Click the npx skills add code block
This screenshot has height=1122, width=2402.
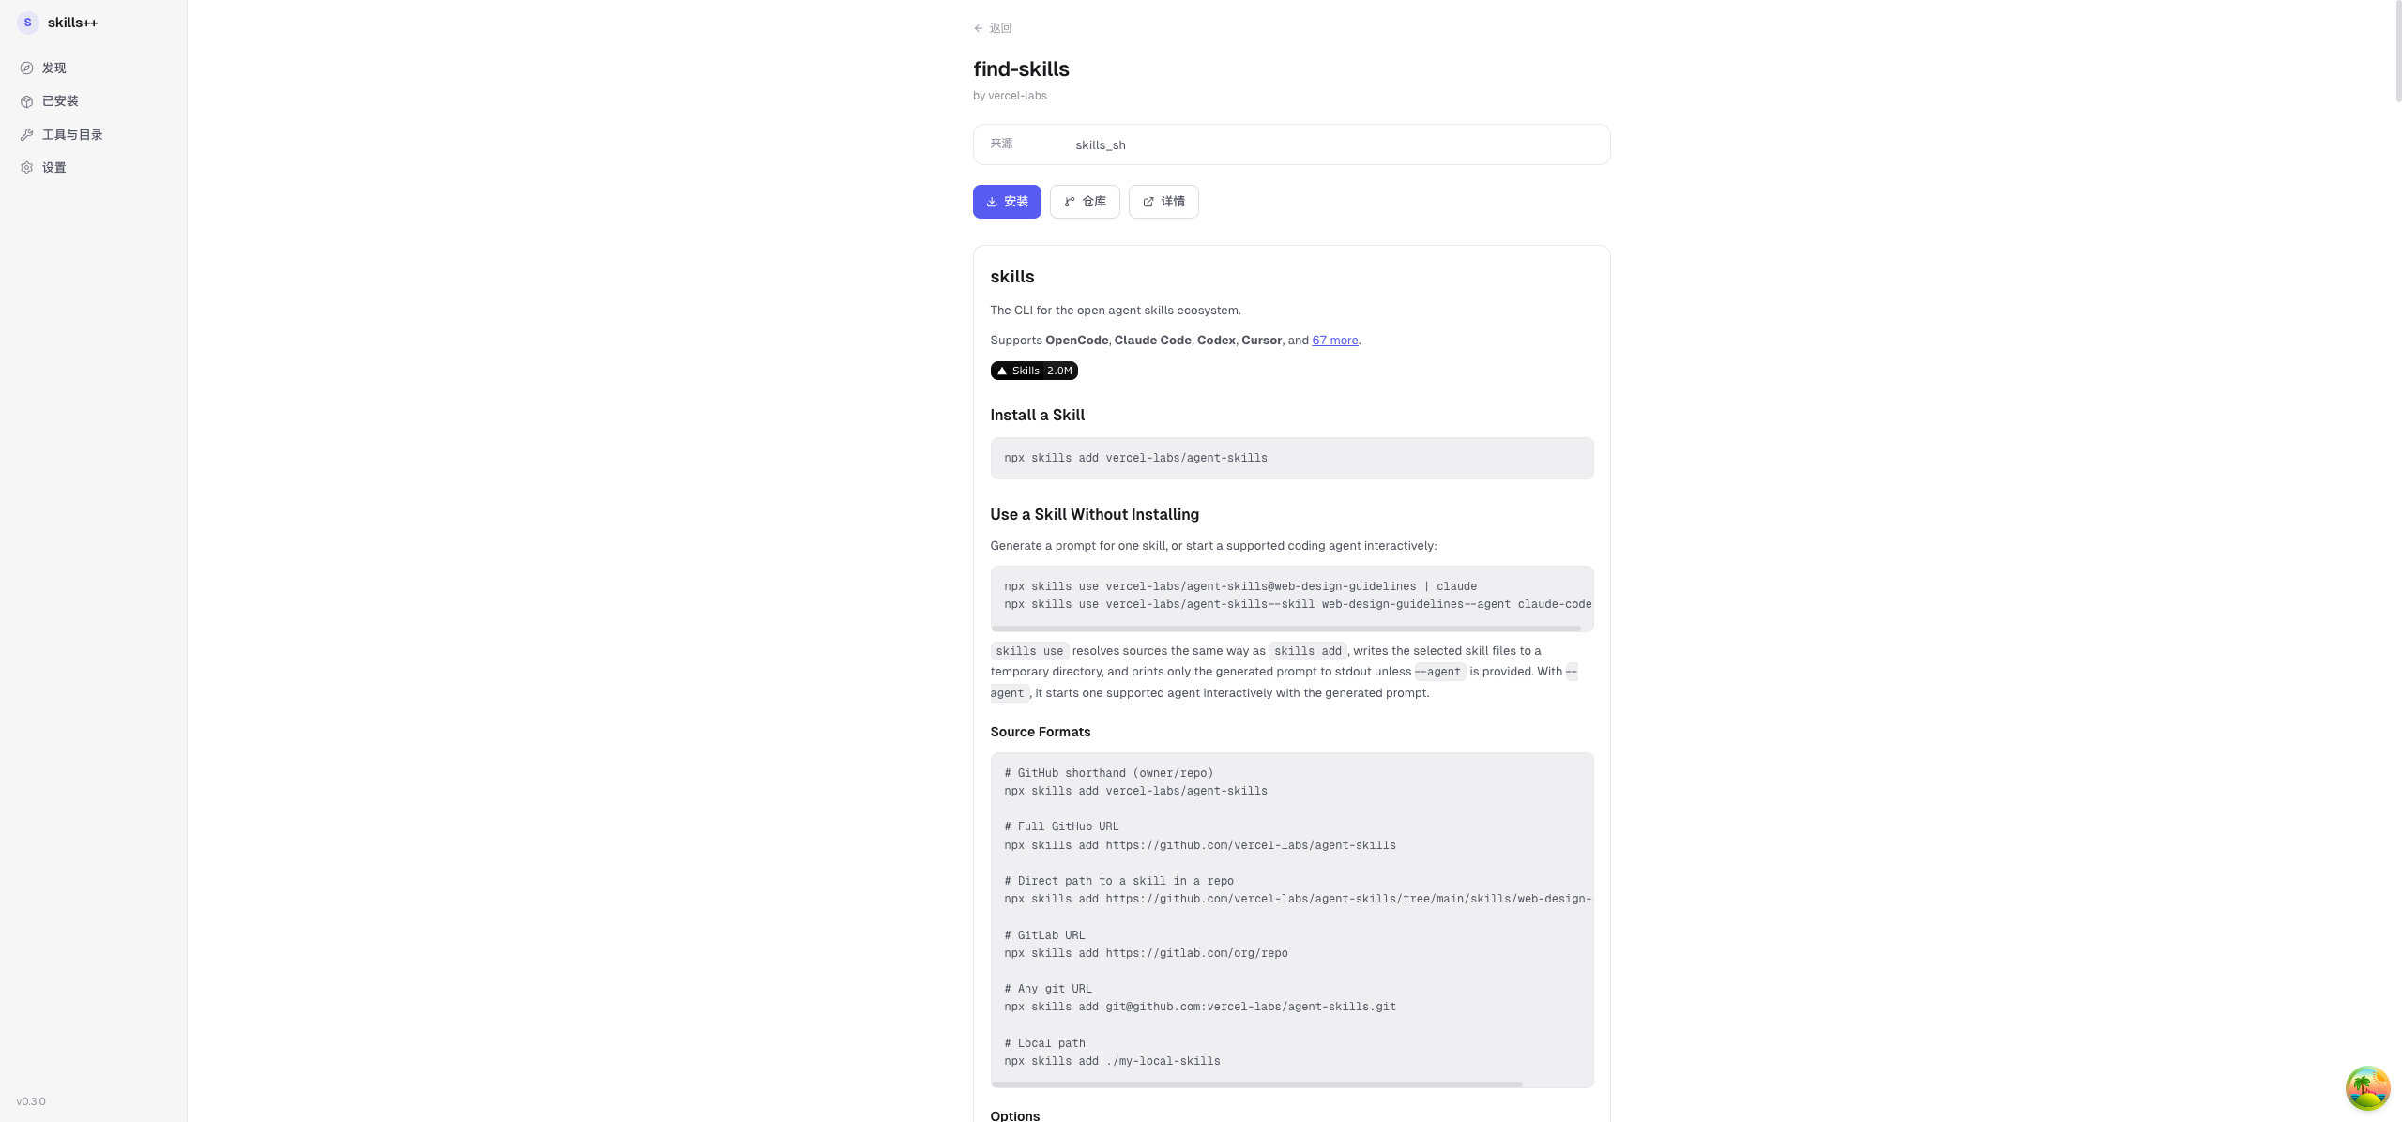[1292, 458]
